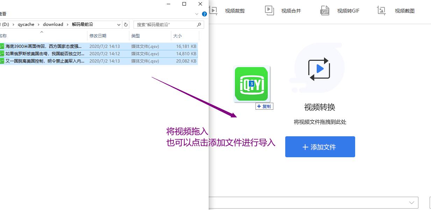Sort files by 类型 column
Screen dimensions: 431x210
(150, 36)
